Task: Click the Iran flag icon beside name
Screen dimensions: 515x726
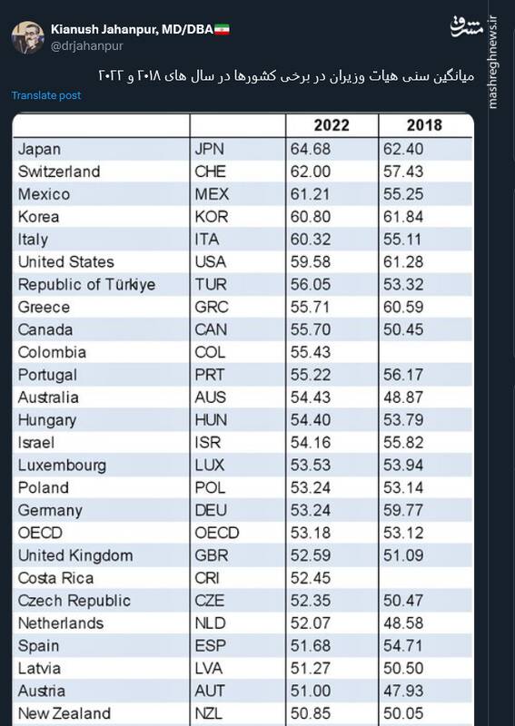Action: [x=223, y=30]
